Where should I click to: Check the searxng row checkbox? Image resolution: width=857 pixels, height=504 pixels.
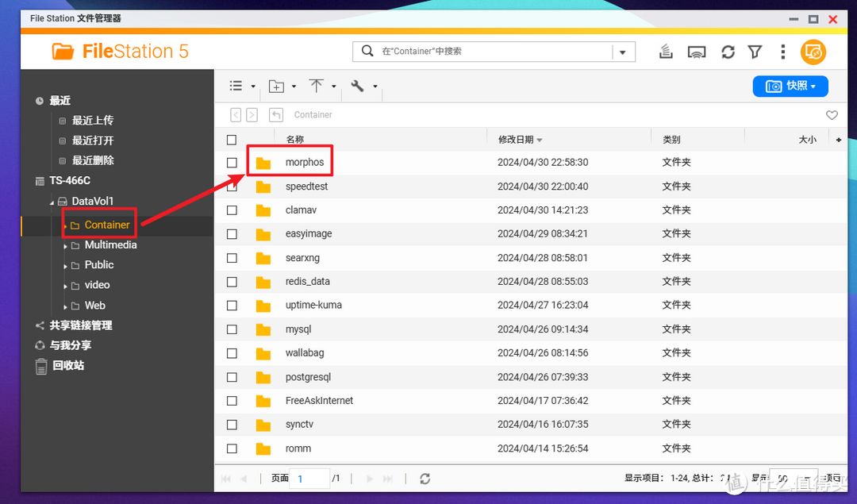pyautogui.click(x=232, y=257)
